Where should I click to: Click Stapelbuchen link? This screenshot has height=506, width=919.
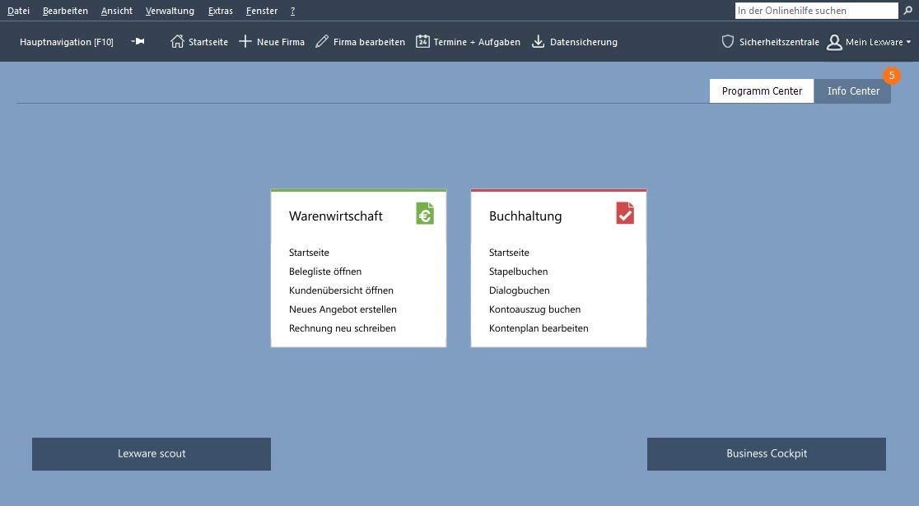coord(518,272)
